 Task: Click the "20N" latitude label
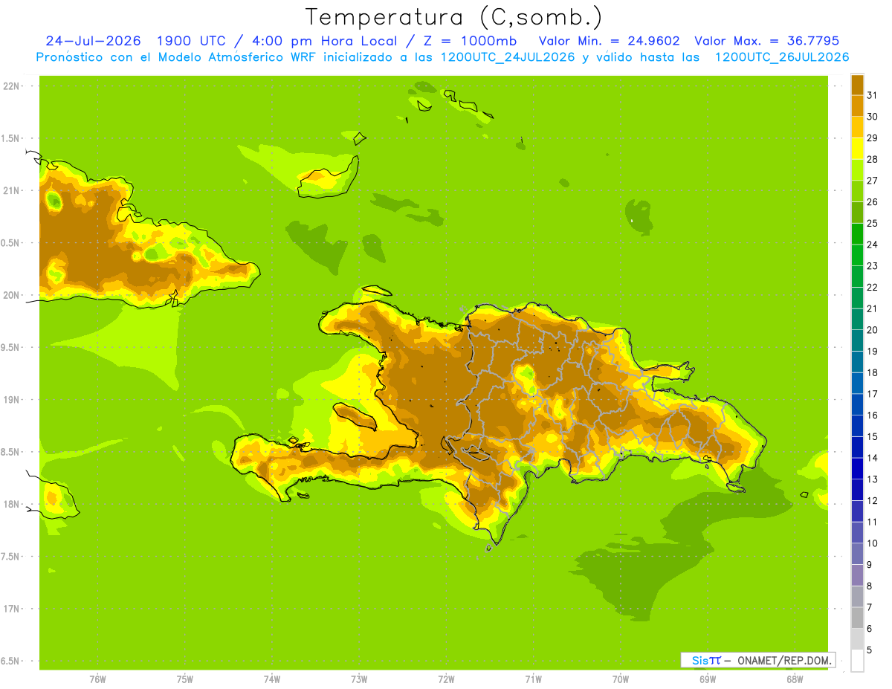(10, 295)
